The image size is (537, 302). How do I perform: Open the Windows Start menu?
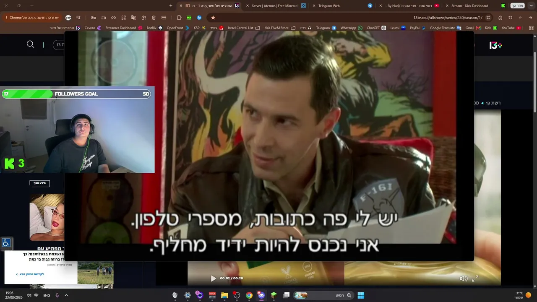361,295
